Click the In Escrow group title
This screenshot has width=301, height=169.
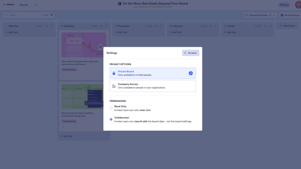177,26
